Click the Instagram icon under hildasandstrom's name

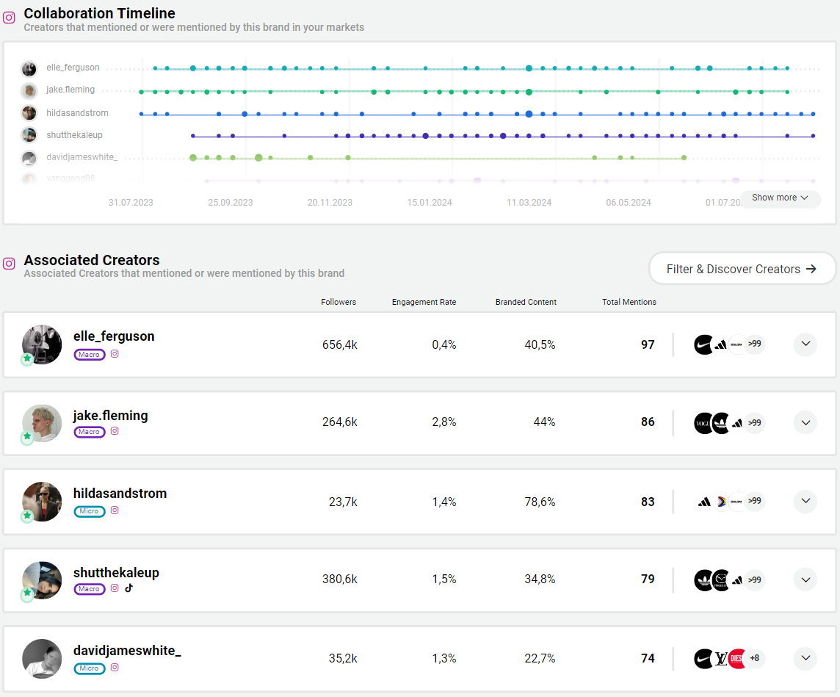pyautogui.click(x=115, y=510)
